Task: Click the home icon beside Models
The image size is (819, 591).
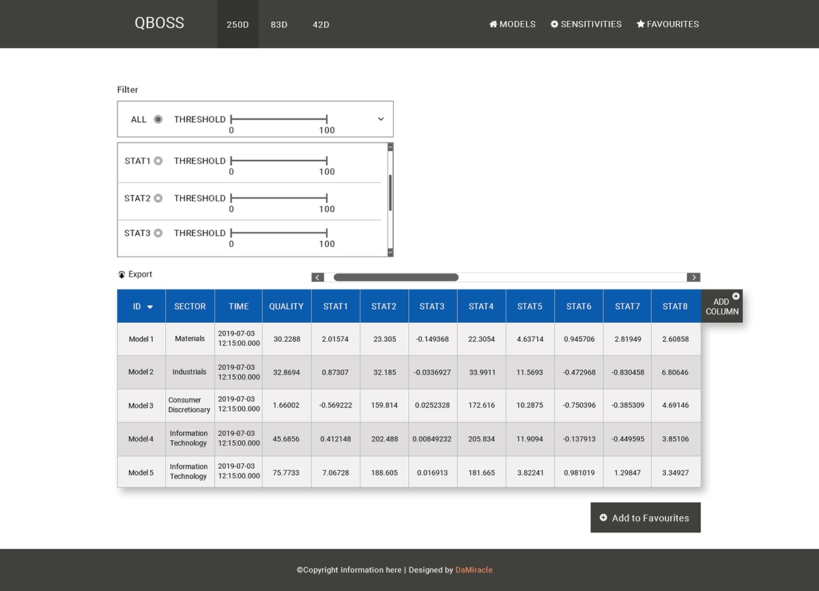Action: click(493, 25)
